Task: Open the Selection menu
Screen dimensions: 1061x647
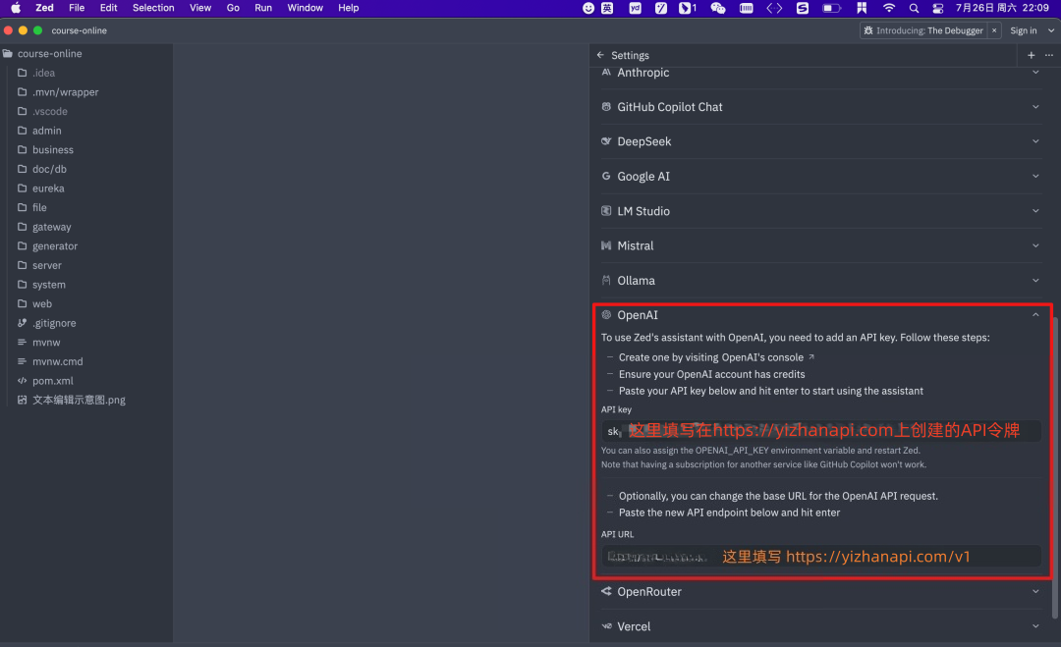Action: [x=153, y=8]
